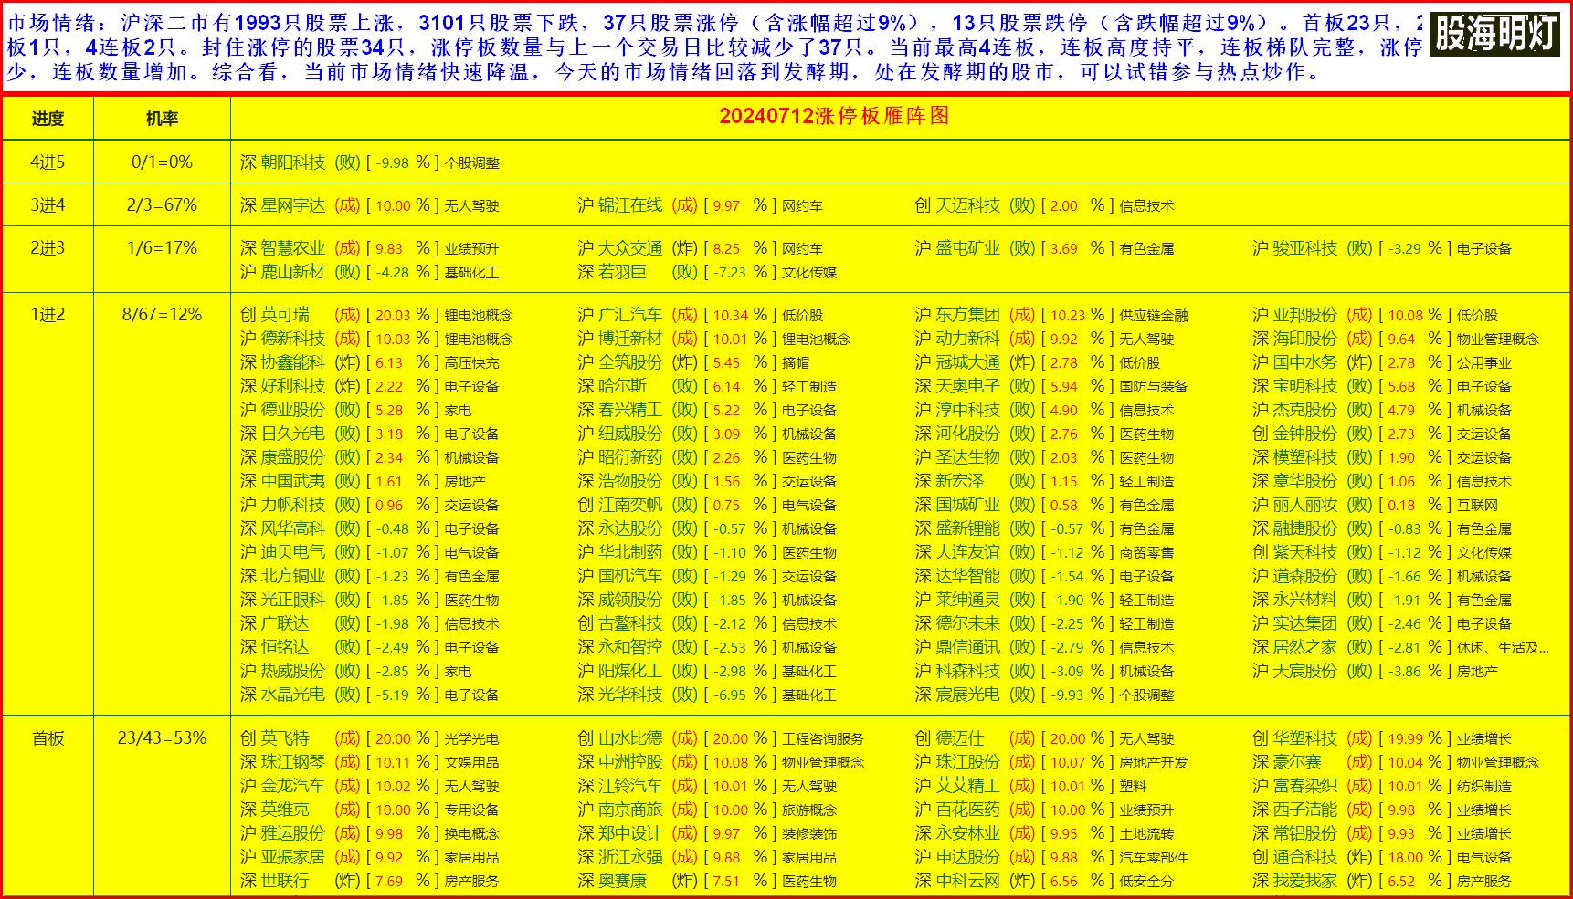Click the 2进3 stage cell
Image resolution: width=1573 pixels, height=899 pixels.
(x=48, y=248)
